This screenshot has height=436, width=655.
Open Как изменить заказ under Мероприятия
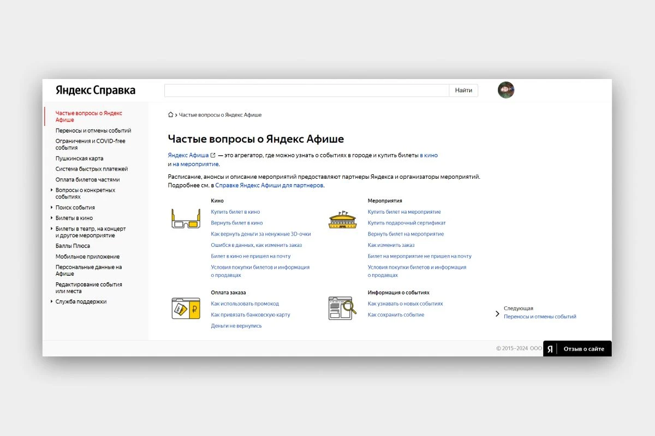point(391,245)
